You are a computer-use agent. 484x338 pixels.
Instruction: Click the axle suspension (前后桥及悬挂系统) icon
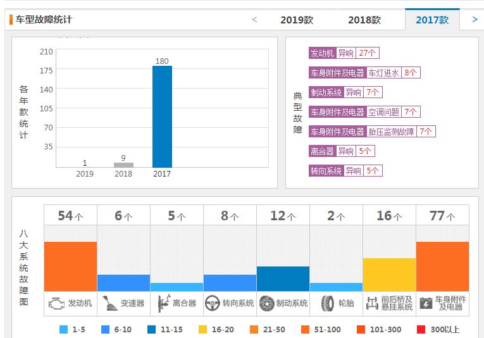point(372,303)
